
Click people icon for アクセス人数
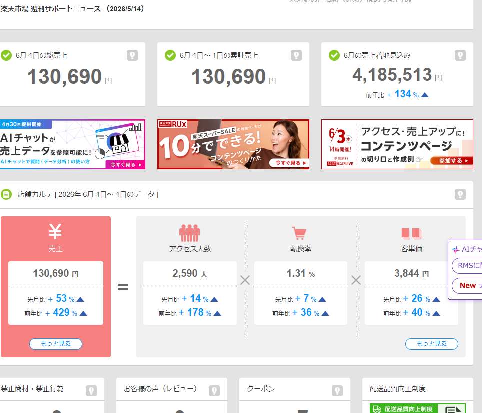pyautogui.click(x=189, y=233)
